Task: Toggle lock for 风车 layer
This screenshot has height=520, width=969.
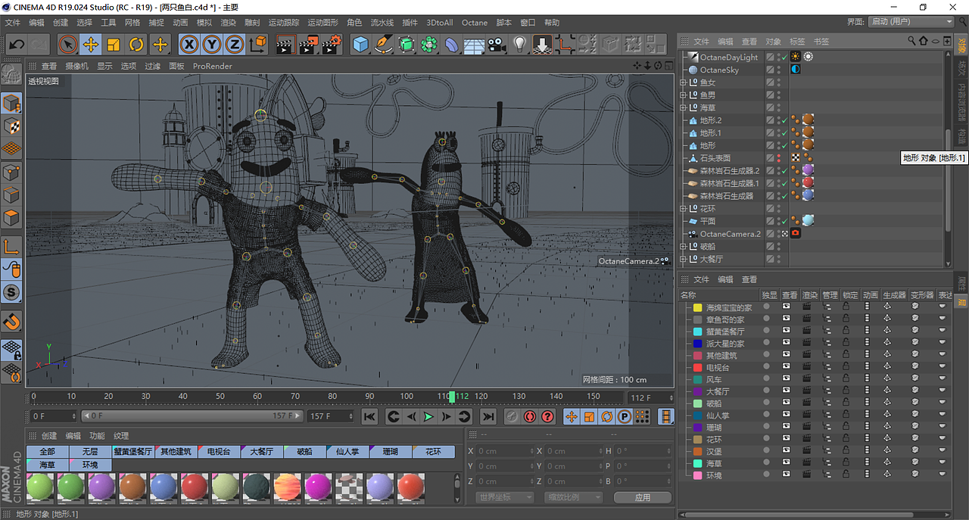Action: click(846, 379)
